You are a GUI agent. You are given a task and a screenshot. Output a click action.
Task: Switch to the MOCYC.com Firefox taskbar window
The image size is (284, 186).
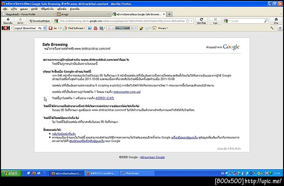(102, 173)
